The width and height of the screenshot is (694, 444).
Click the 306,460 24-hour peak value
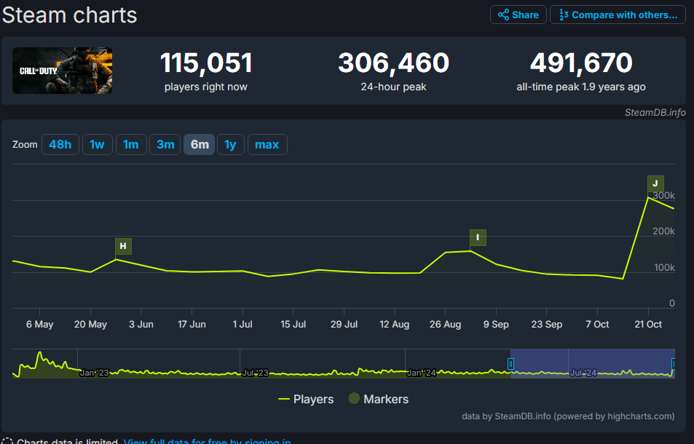tap(393, 63)
